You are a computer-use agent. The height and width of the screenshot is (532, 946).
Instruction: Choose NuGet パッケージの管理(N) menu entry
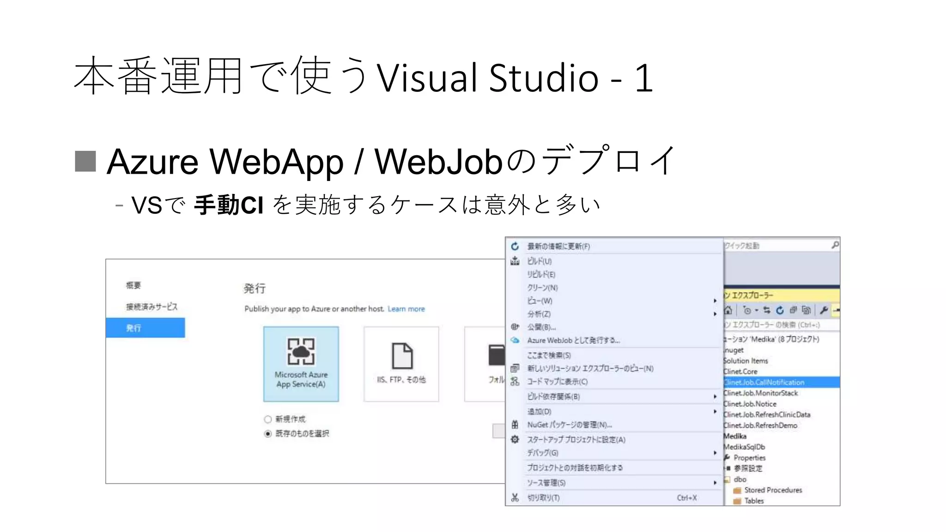614,425
